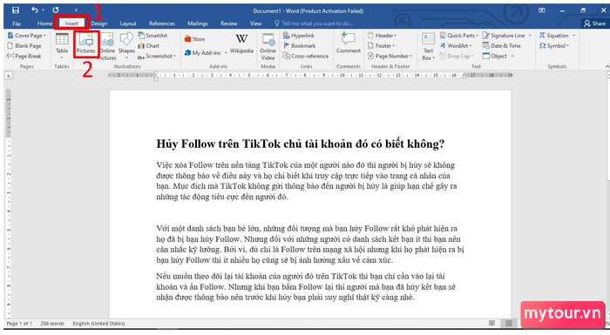This screenshot has height=335, width=610.
Task: Open the WordArt gallery
Action: (456, 46)
